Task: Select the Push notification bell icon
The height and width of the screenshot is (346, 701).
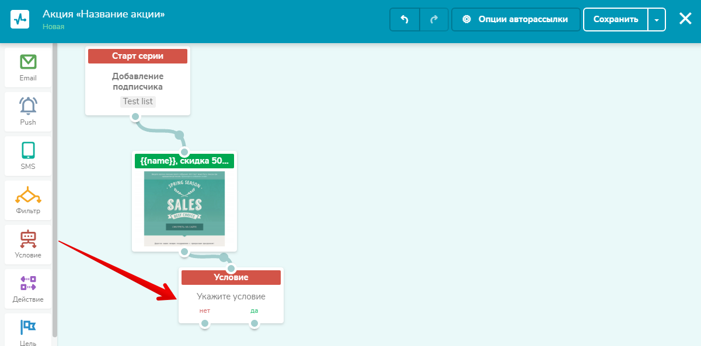Action: coord(28,106)
